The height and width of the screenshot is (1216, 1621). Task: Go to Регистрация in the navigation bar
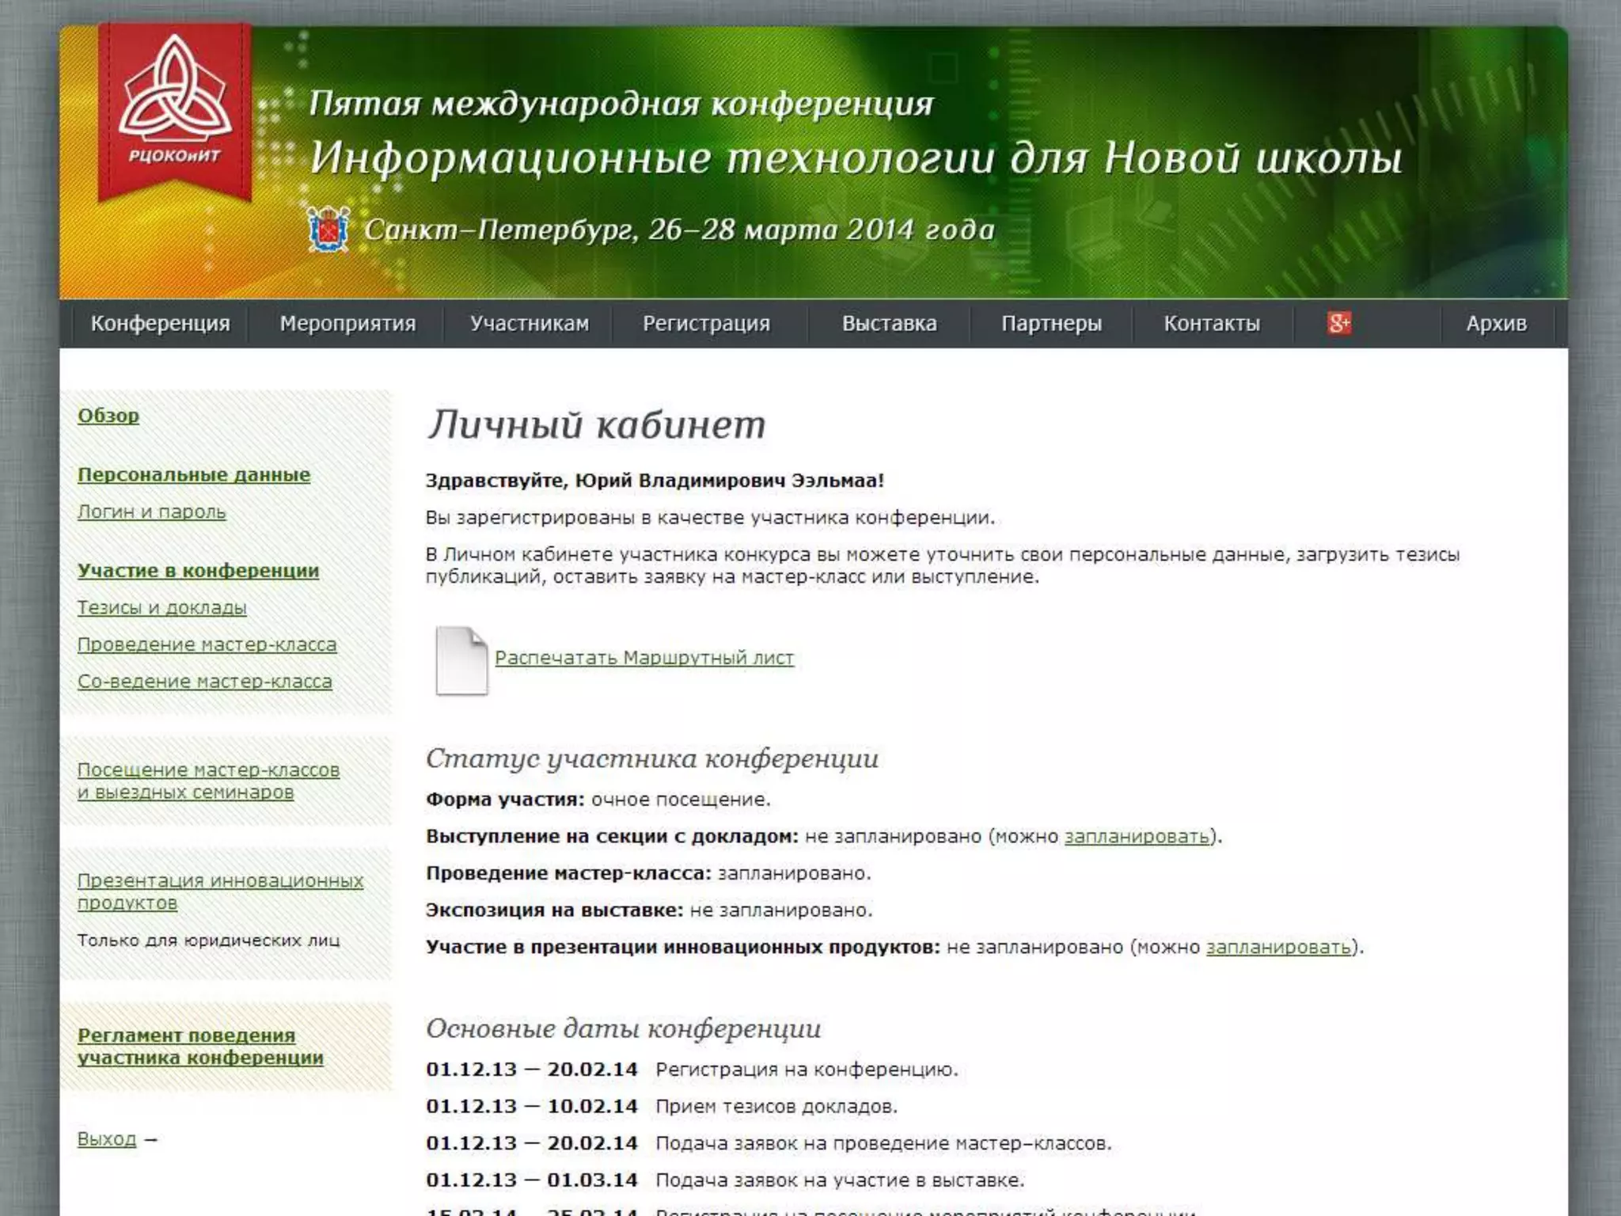tap(706, 324)
